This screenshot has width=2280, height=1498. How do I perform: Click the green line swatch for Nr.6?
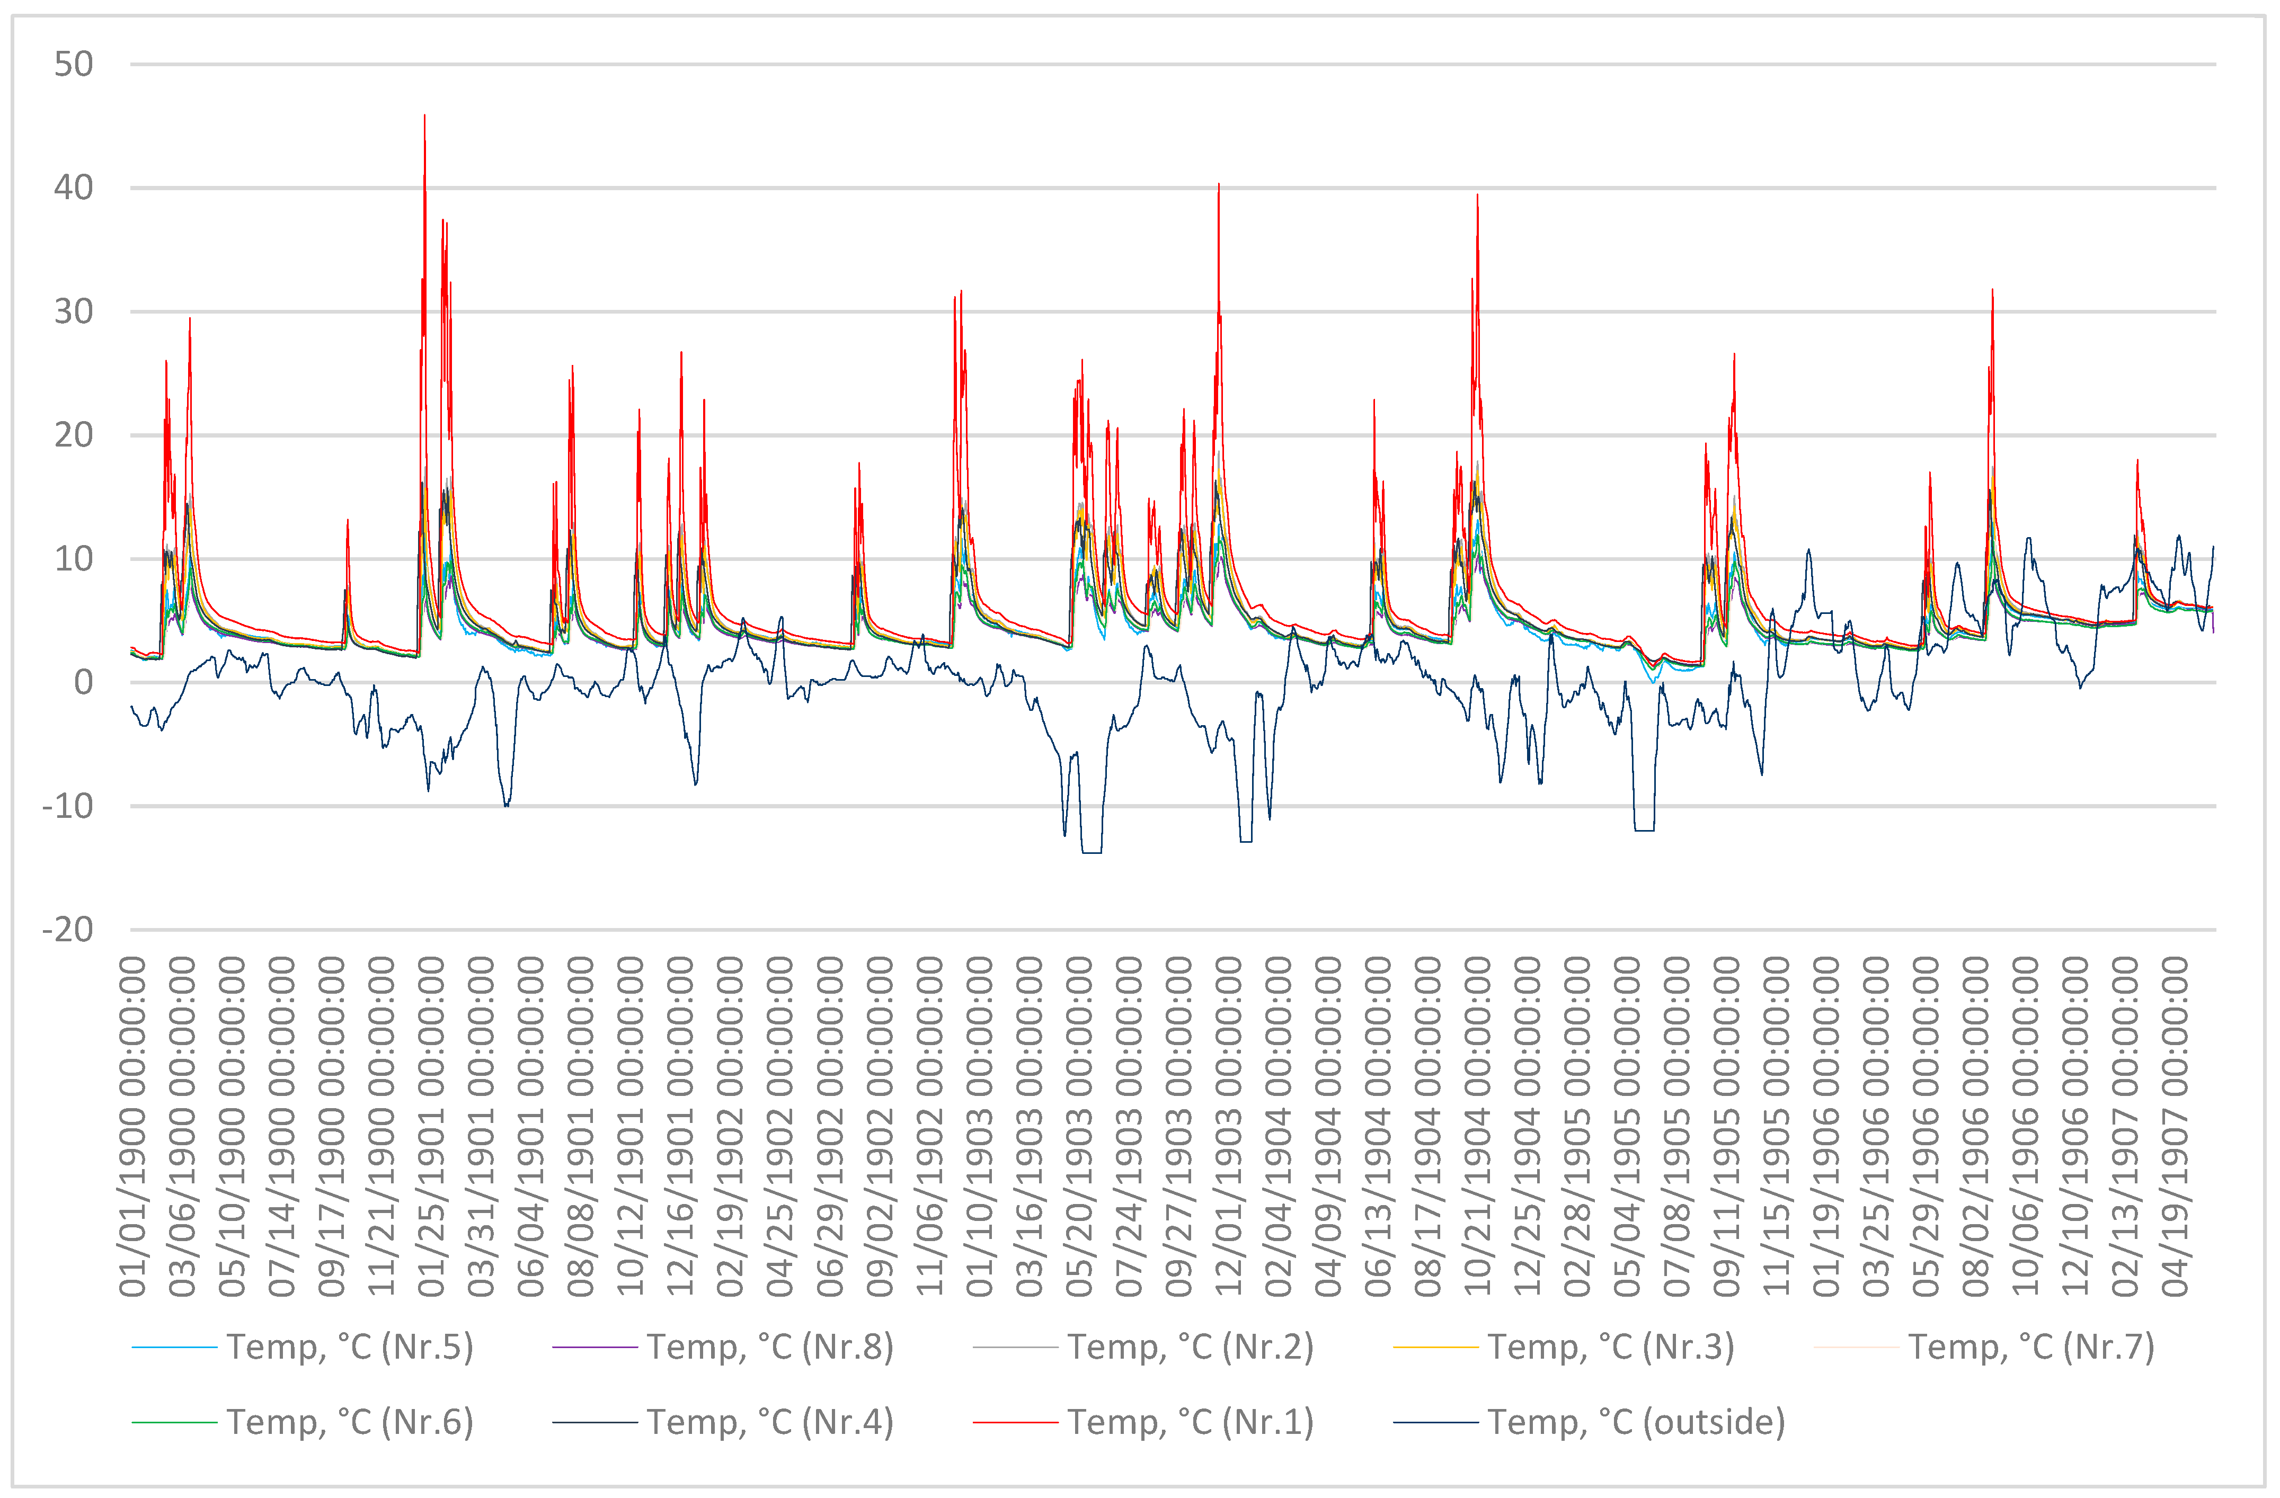click(174, 1422)
